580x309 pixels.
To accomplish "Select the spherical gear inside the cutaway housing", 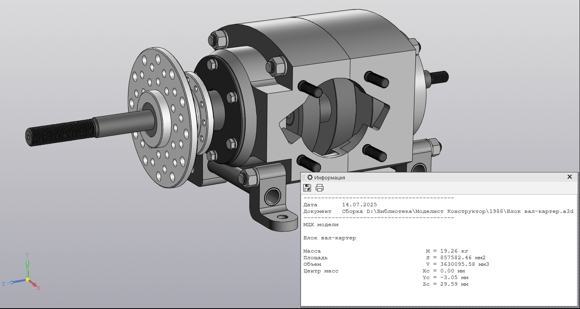I will pos(335,117).
